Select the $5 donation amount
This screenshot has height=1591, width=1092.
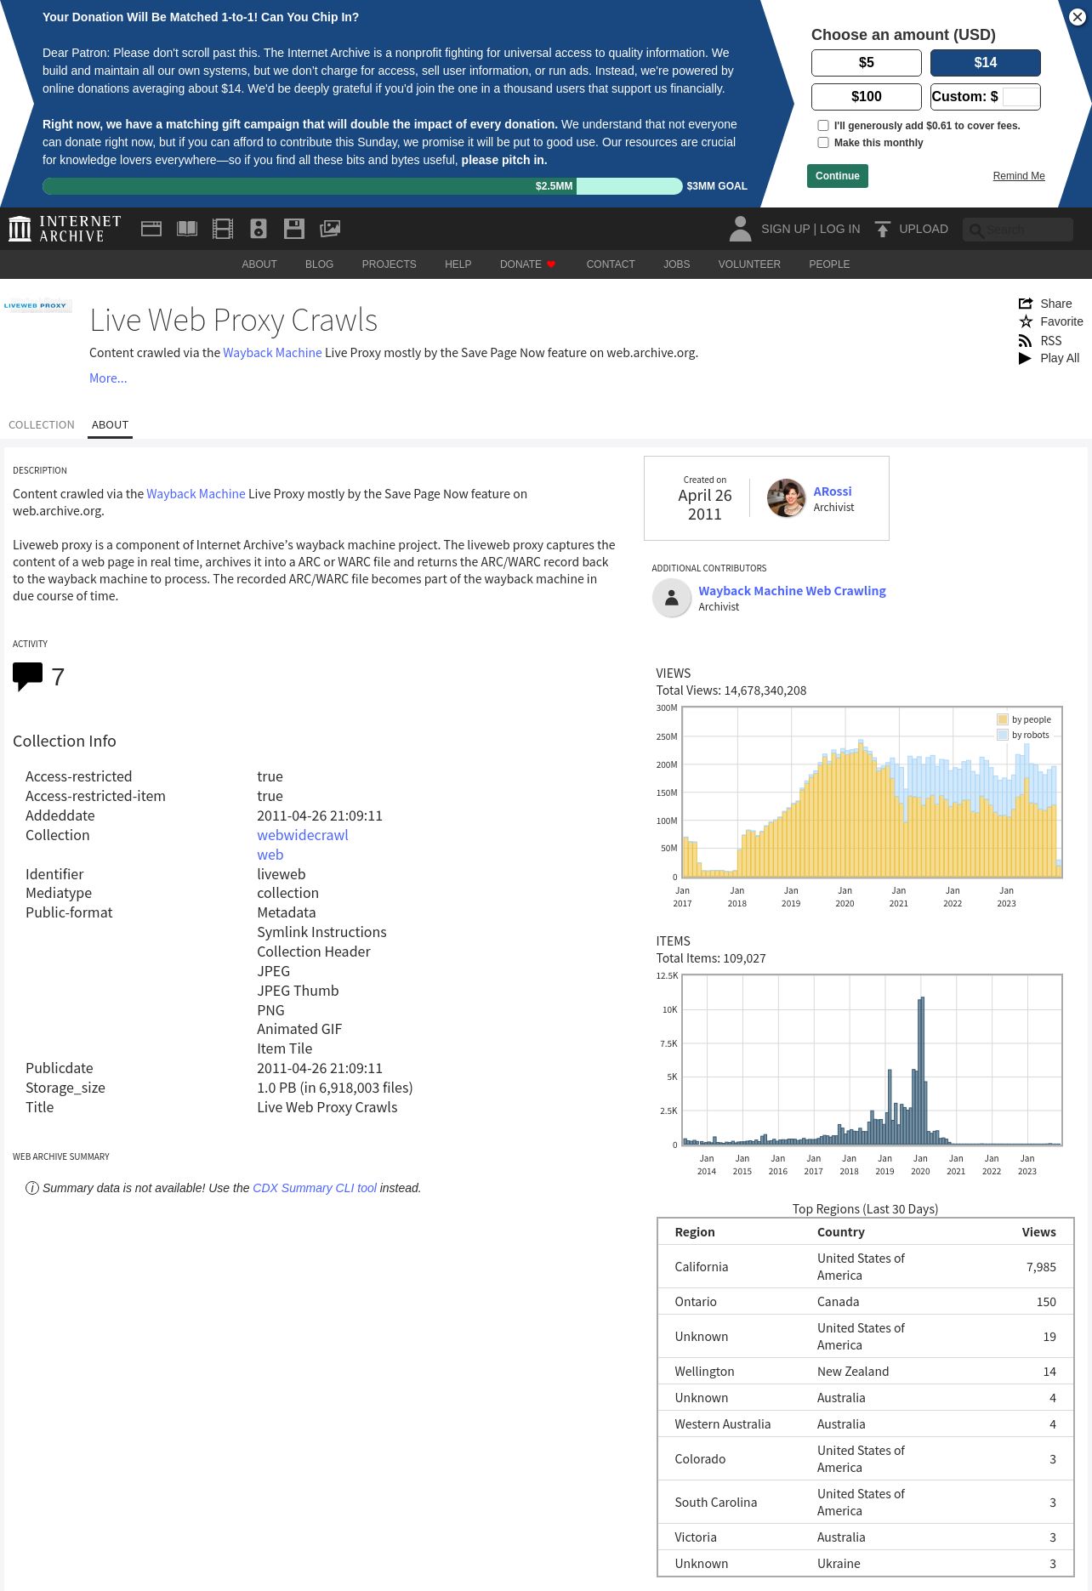(867, 63)
